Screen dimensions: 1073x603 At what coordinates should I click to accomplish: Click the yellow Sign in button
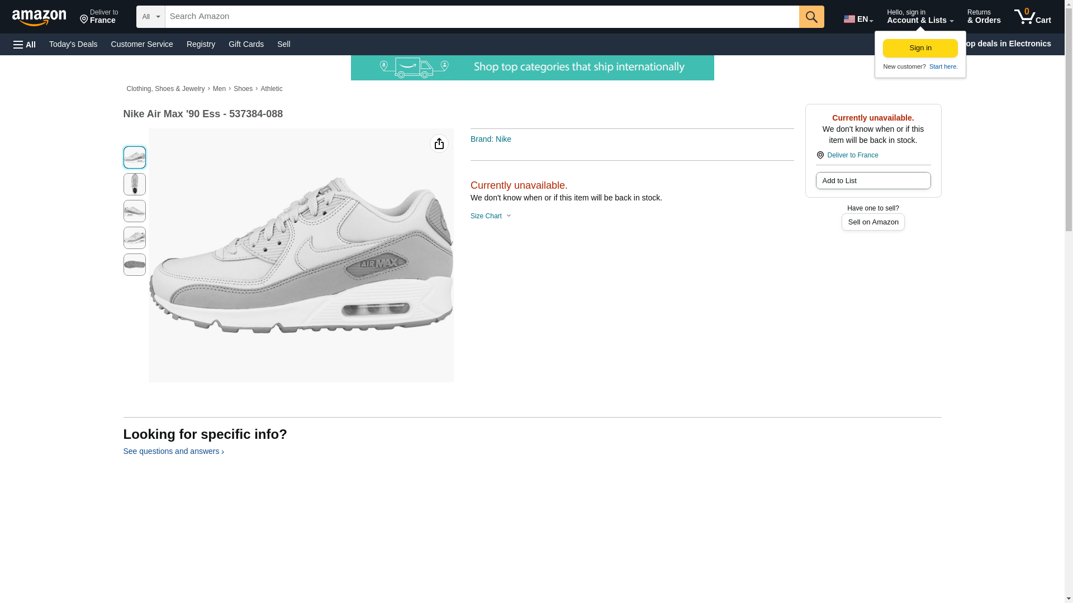tap(920, 48)
